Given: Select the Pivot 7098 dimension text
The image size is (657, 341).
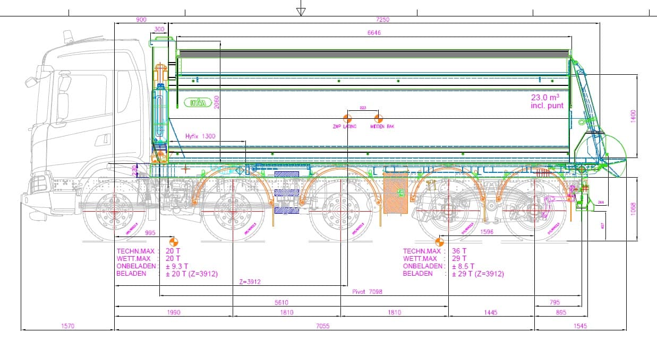Looking at the screenshot, I should pyautogui.click(x=368, y=292).
